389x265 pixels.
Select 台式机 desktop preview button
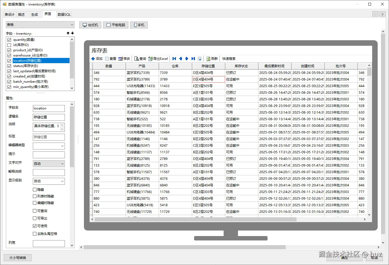[90, 25]
